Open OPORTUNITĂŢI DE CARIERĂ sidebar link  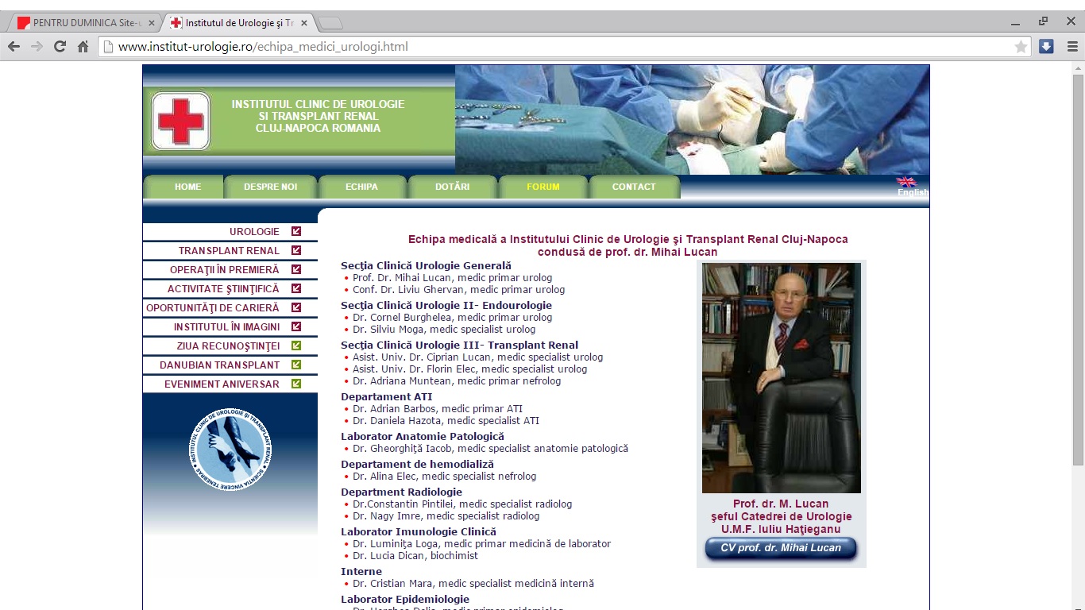pos(213,308)
